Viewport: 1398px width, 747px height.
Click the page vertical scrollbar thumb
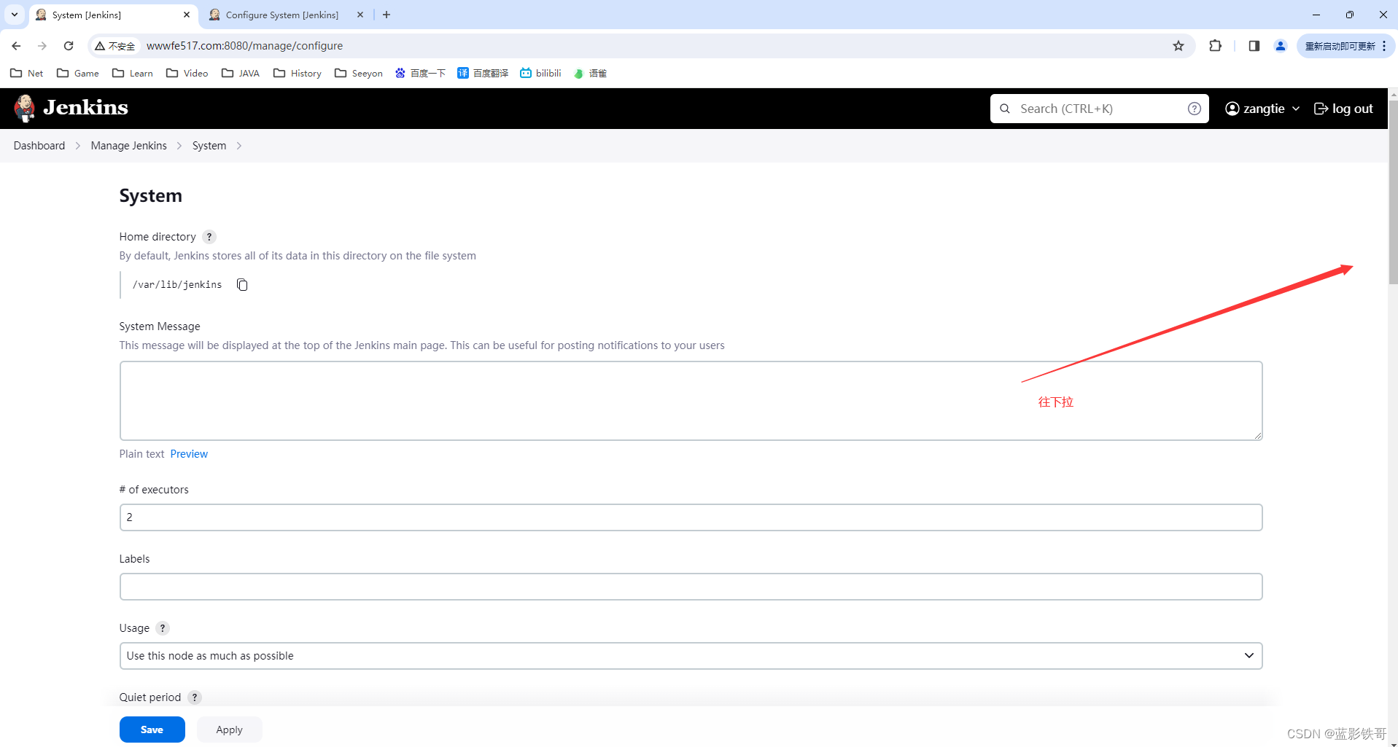[x=1393, y=192]
